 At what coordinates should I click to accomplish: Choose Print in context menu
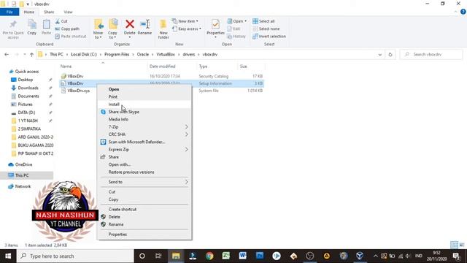pos(113,96)
